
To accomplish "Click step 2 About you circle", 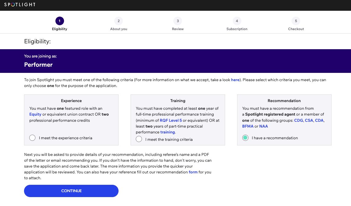I will pos(119,21).
